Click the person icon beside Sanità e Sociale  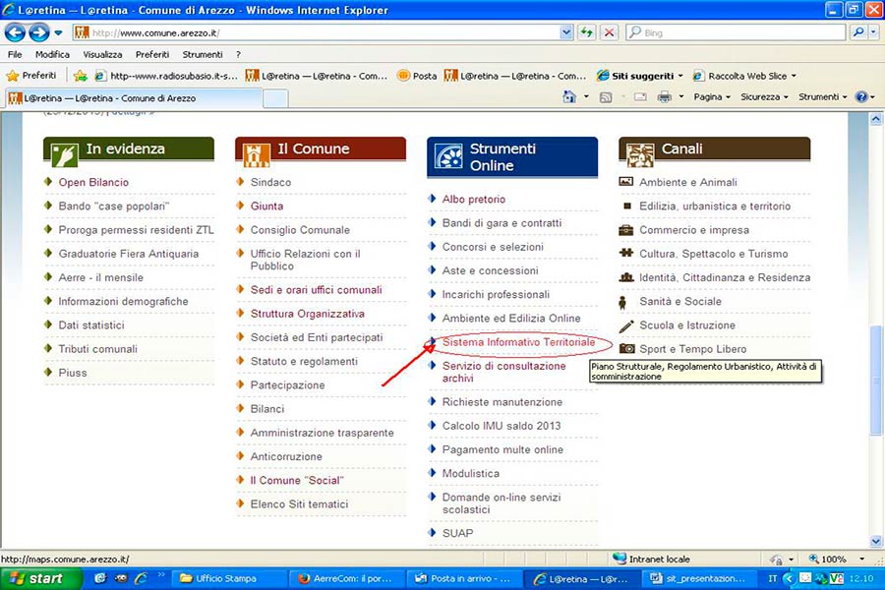[x=622, y=302]
